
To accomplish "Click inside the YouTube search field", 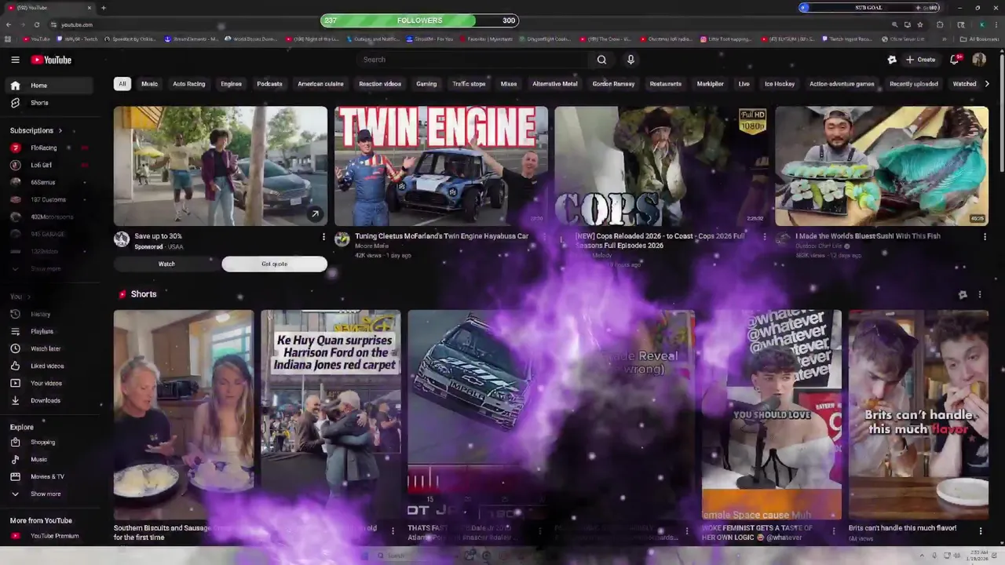I will (x=471, y=60).
